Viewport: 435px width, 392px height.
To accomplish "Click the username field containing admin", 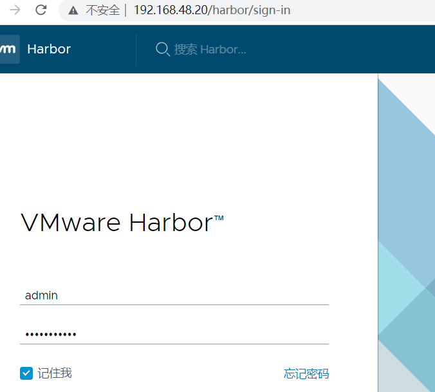I will coord(174,295).
